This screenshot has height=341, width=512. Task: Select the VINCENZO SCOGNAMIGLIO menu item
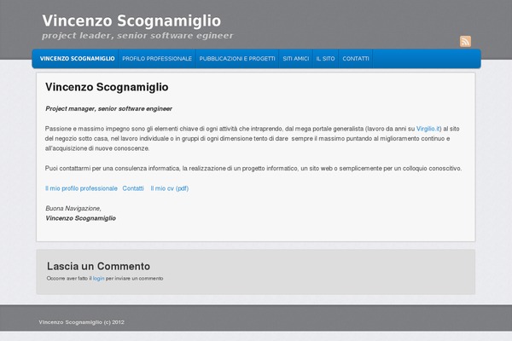click(78, 59)
